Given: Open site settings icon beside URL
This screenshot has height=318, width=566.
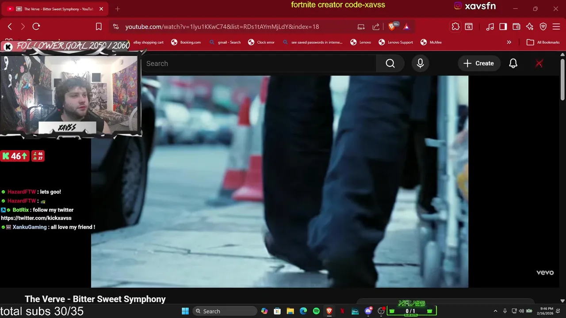Looking at the screenshot, I should click(x=116, y=26).
